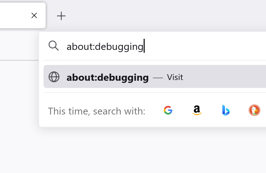266x173 pixels.
Task: Click the Visit label in suggestion row
Action: point(175,77)
